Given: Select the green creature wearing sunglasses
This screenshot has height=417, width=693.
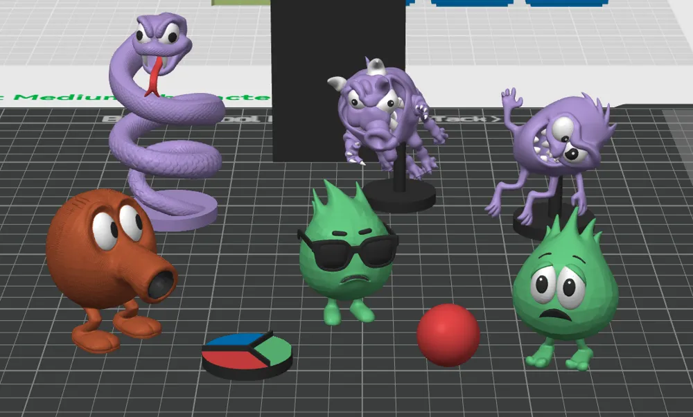Looking at the screenshot, I should pos(347,251).
